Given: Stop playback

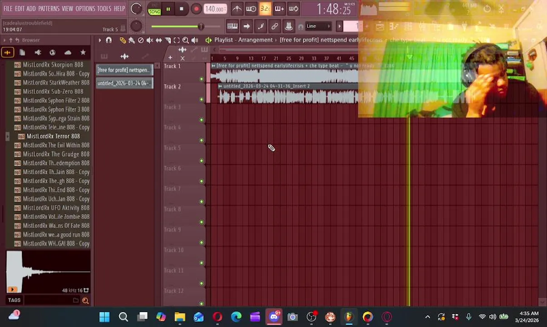Looking at the screenshot, I should point(181,9).
